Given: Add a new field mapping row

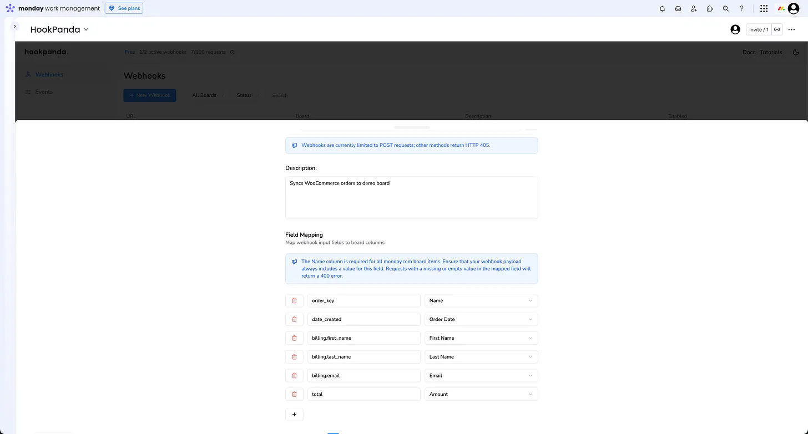Looking at the screenshot, I should (x=294, y=415).
